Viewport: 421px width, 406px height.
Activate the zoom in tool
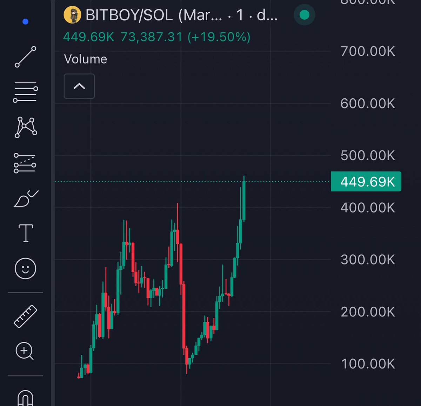tap(25, 351)
